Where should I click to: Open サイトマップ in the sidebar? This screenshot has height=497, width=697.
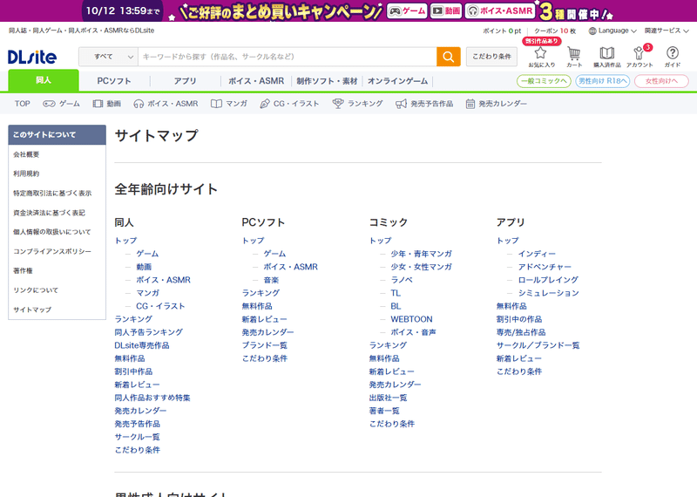32,310
